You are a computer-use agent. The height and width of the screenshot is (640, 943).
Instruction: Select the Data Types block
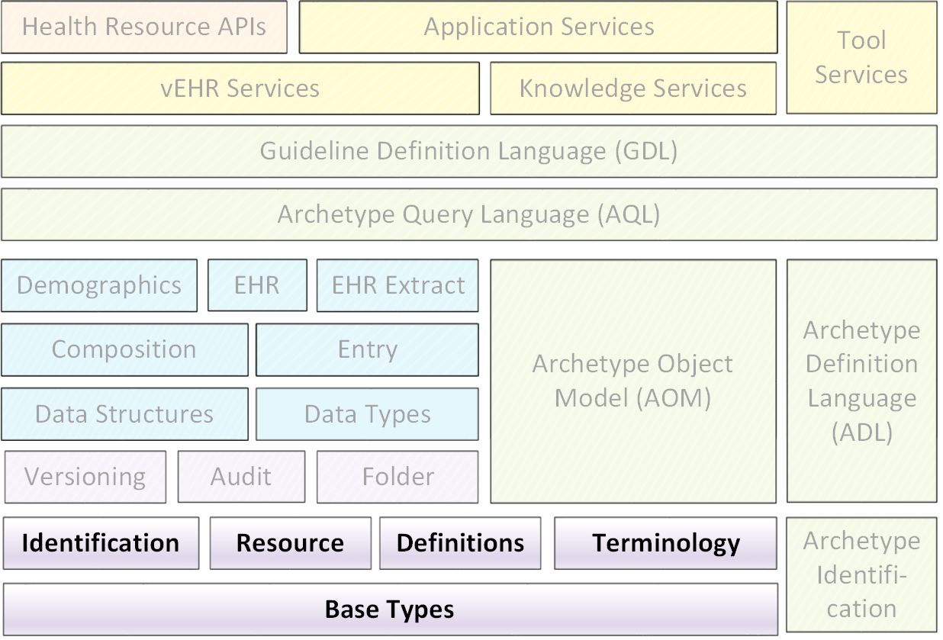368,414
